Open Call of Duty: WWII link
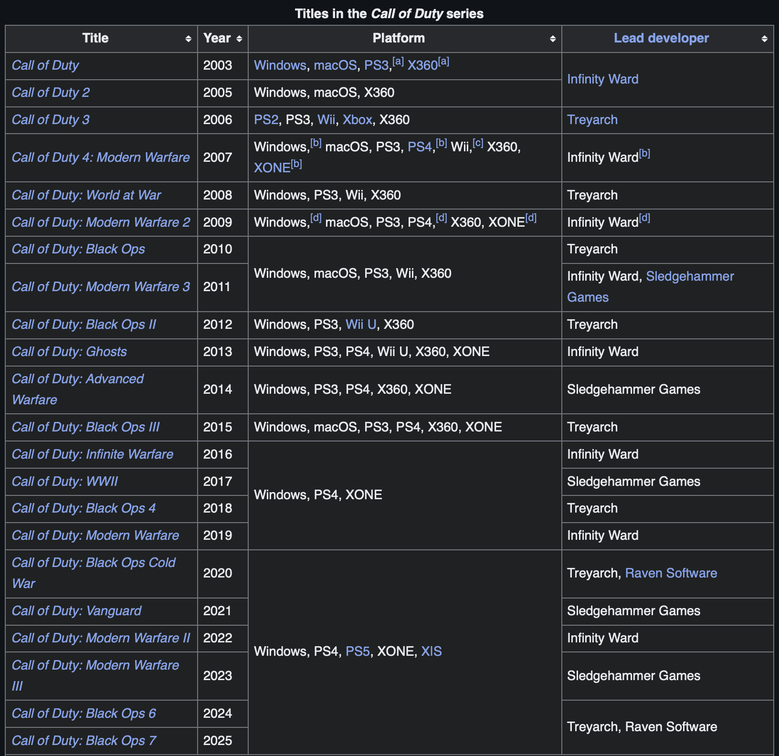This screenshot has width=779, height=756. pyautogui.click(x=65, y=482)
